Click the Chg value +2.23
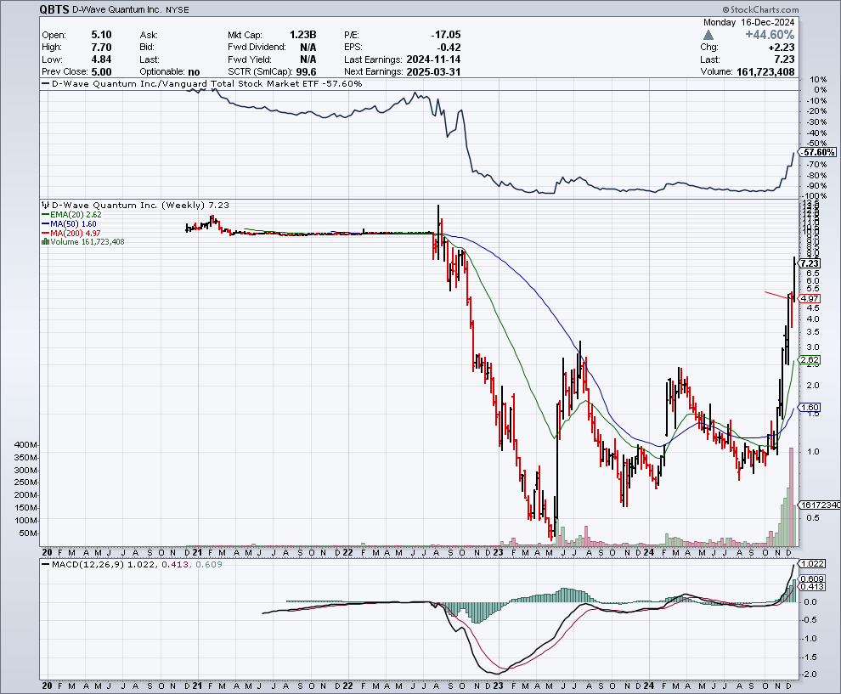The height and width of the screenshot is (694, 841). (782, 48)
